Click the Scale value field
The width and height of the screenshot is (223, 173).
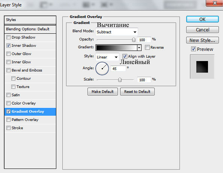(x=144, y=80)
